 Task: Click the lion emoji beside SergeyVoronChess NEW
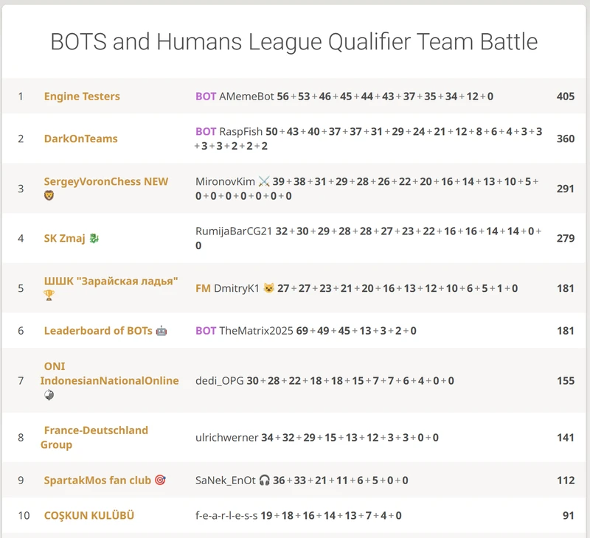[x=49, y=196]
